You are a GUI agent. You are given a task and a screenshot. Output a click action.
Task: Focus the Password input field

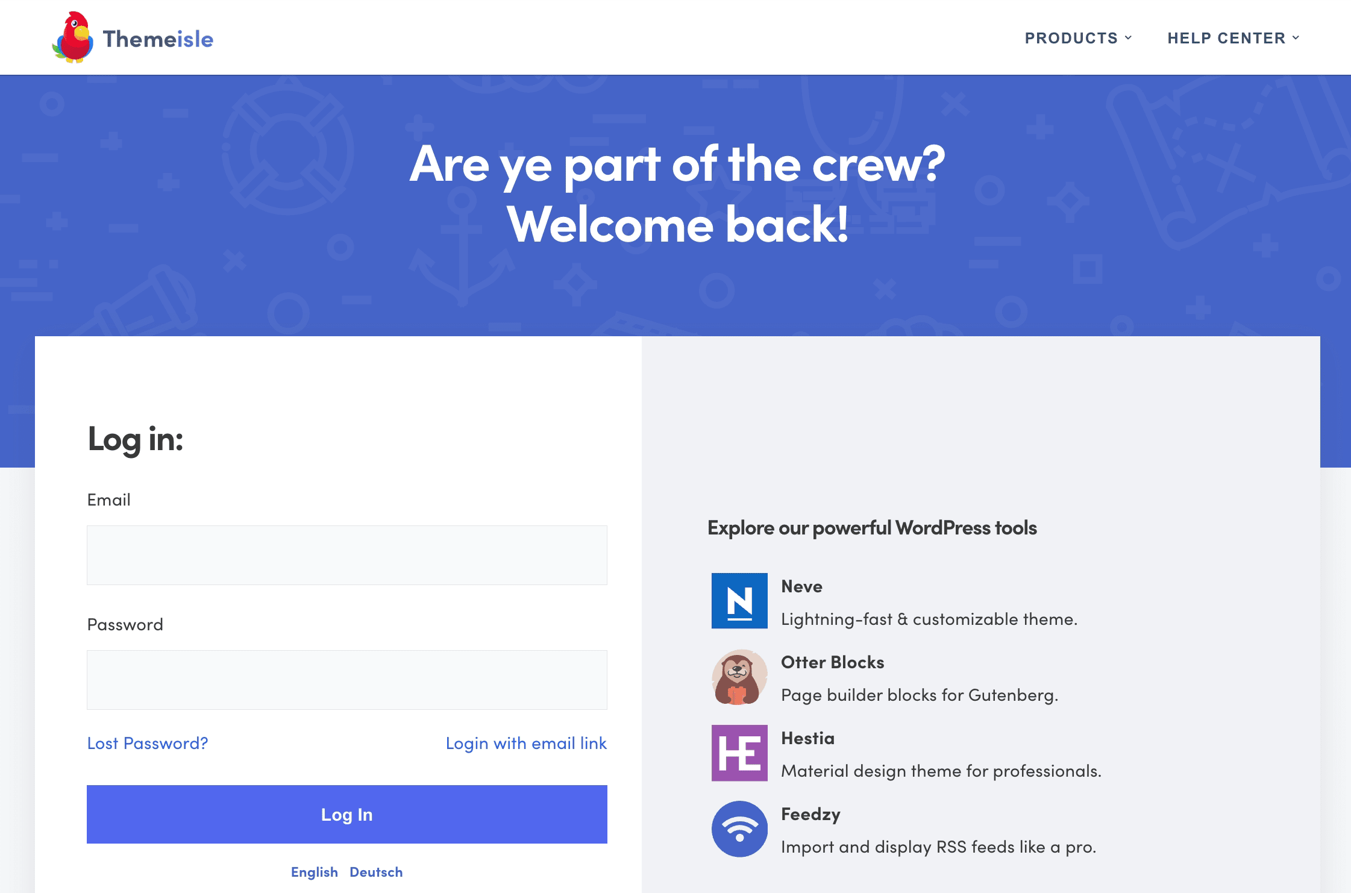(346, 680)
